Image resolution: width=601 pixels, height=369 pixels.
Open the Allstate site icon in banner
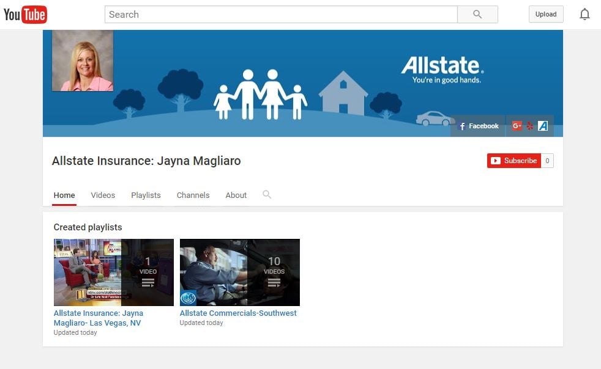tap(543, 126)
